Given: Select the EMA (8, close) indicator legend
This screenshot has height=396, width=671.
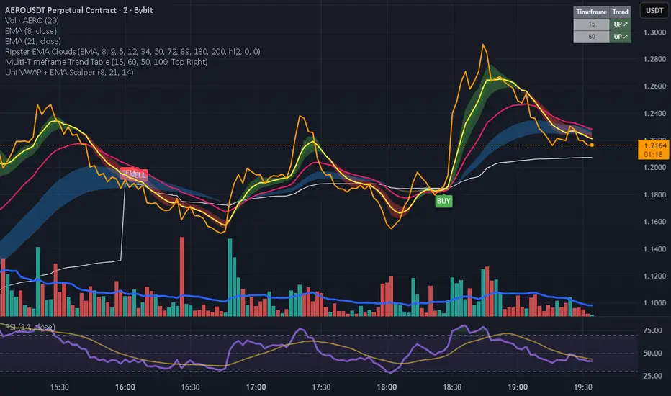Looking at the screenshot, I should tap(31, 31).
